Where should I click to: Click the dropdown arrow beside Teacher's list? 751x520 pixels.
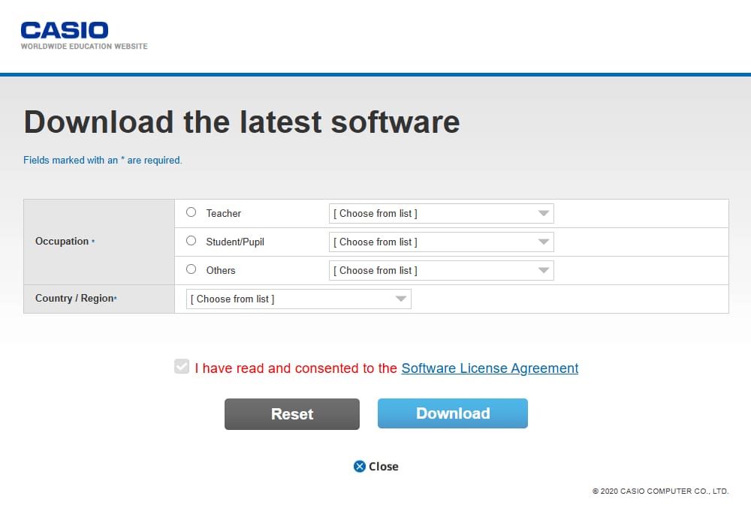tap(543, 213)
